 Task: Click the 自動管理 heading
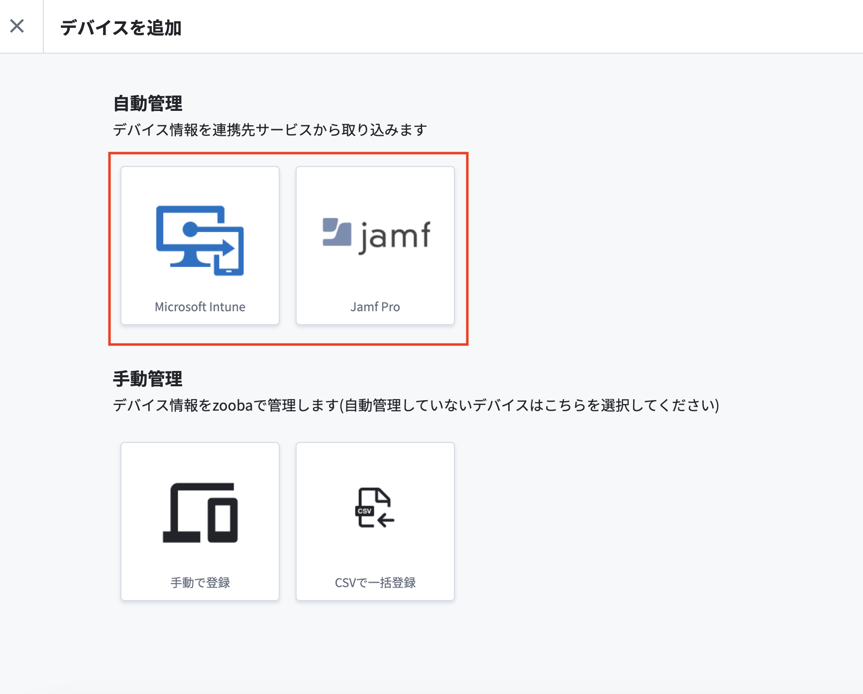148,103
